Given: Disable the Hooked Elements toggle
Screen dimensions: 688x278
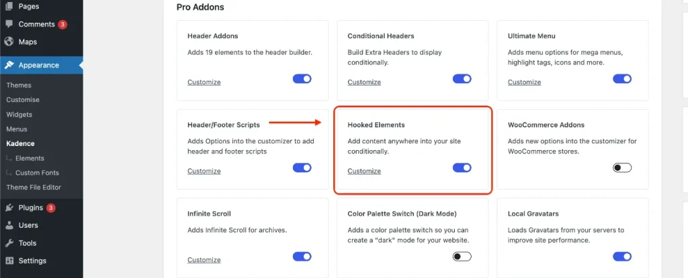Looking at the screenshot, I should pyautogui.click(x=462, y=167).
